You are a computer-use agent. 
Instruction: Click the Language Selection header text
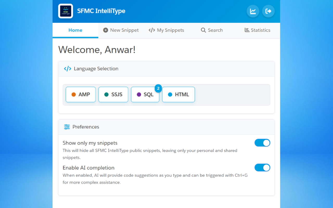point(96,69)
